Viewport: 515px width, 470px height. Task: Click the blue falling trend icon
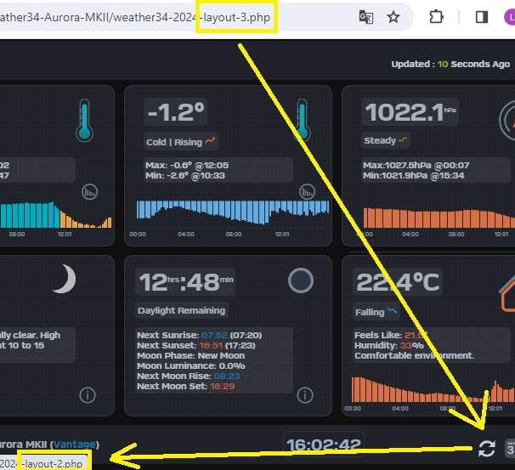coord(392,310)
